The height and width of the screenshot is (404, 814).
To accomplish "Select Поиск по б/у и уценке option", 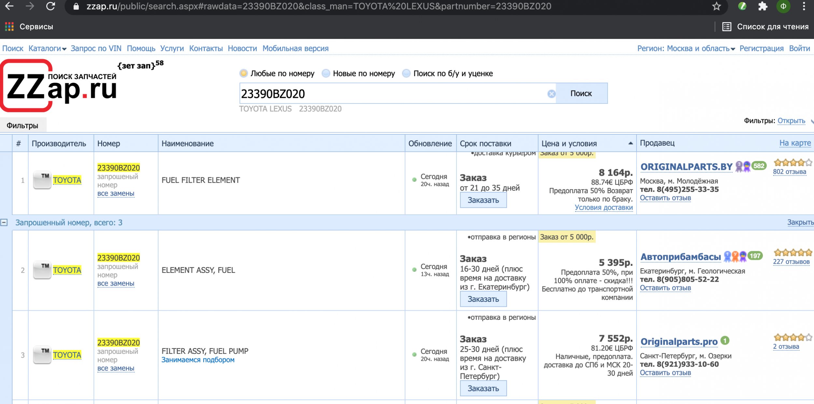I will 406,74.
